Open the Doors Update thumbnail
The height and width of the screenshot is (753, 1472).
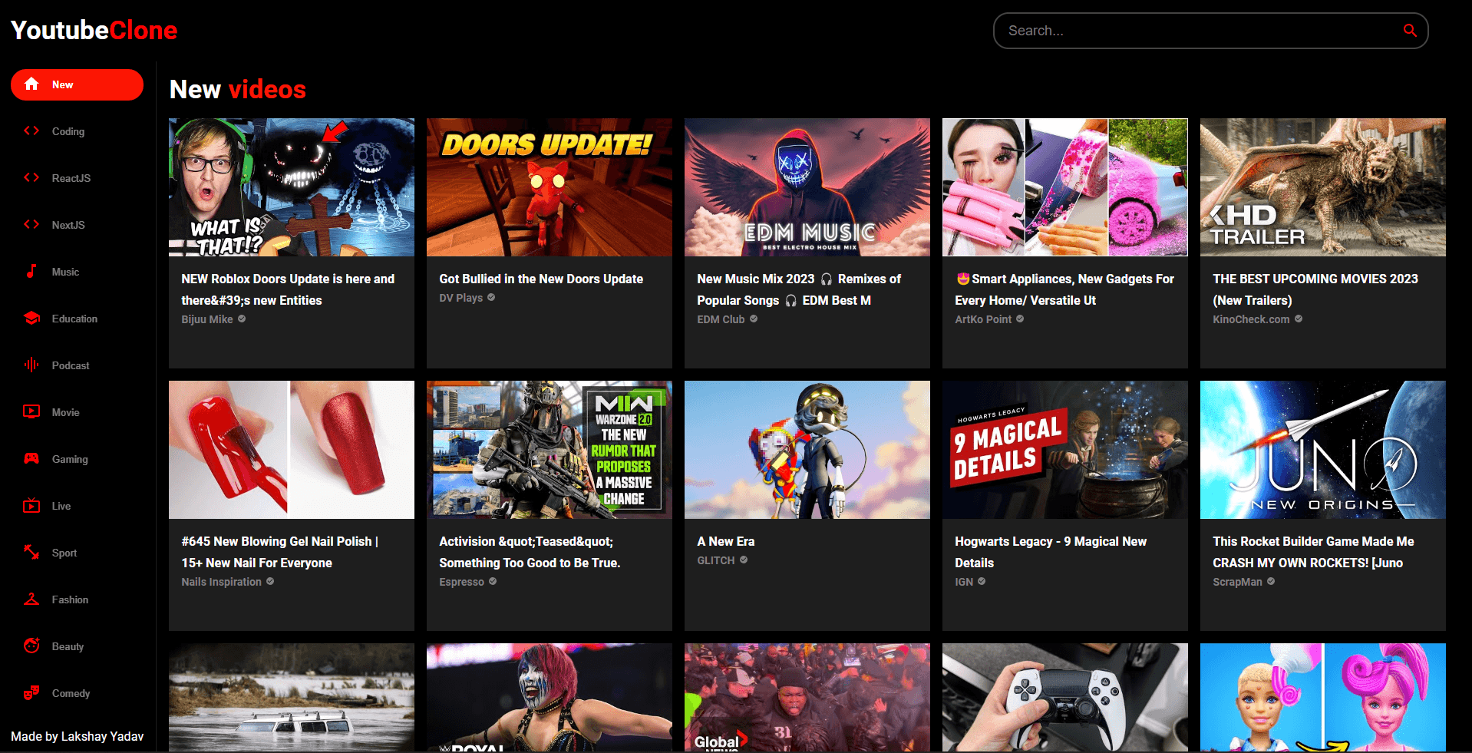pyautogui.click(x=550, y=187)
